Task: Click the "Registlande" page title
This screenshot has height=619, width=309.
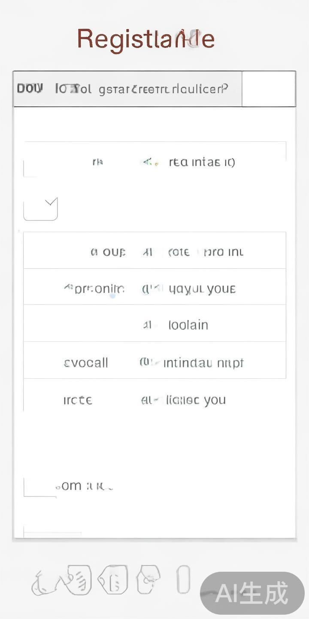Action: coord(145,40)
